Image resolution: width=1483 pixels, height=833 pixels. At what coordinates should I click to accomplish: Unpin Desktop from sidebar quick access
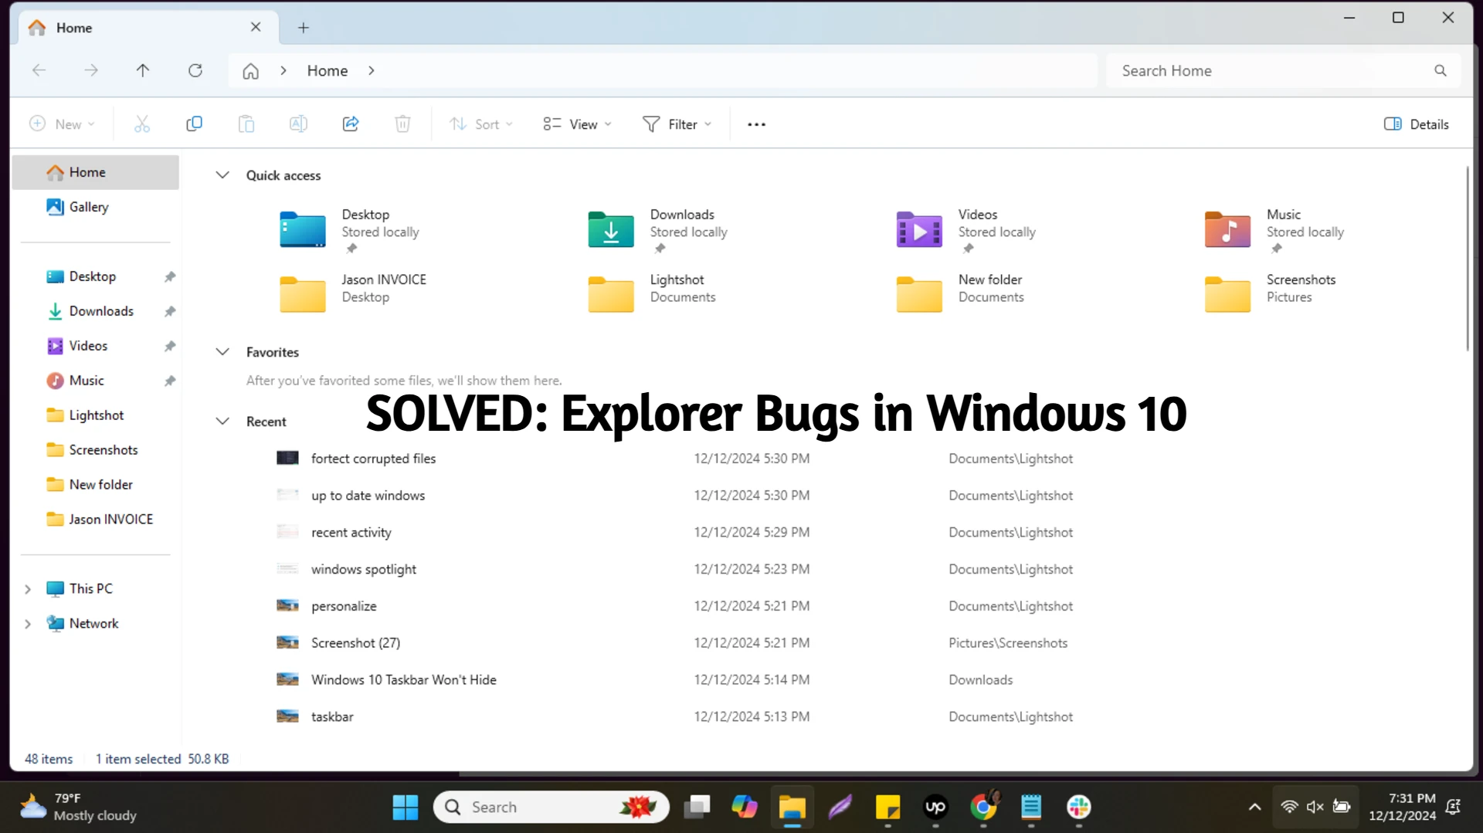click(170, 277)
